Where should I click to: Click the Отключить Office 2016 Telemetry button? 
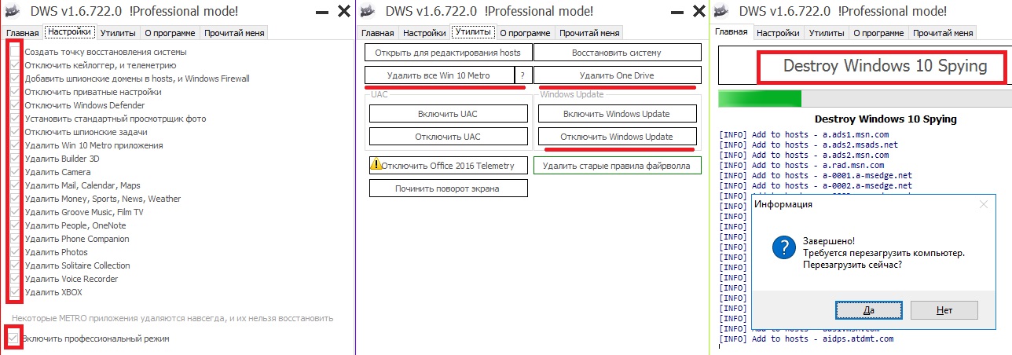pos(449,166)
